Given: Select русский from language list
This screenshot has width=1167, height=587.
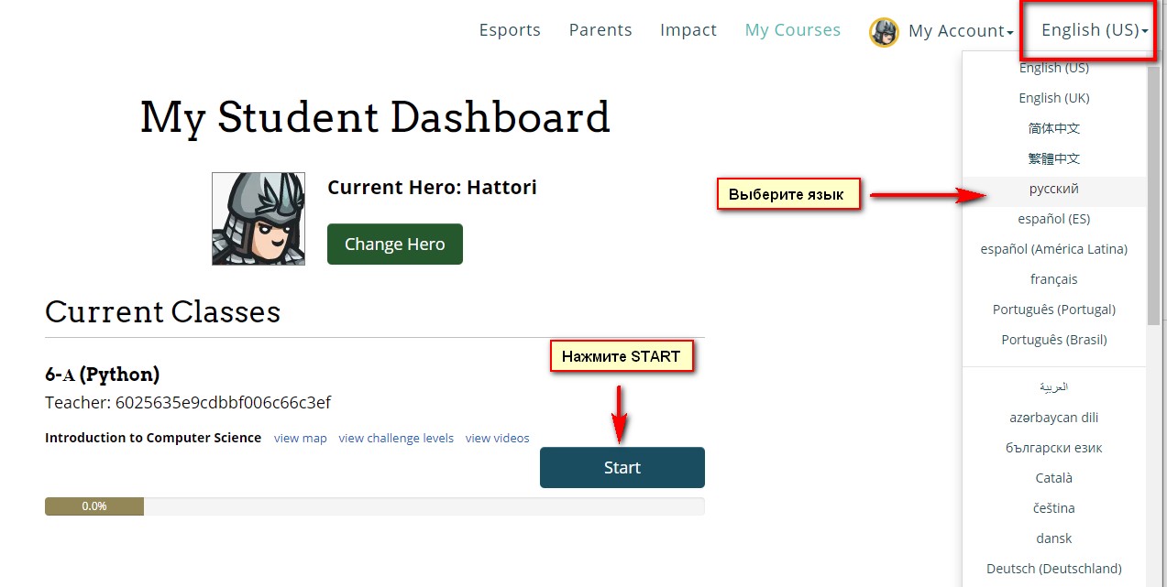Looking at the screenshot, I should click(1053, 189).
